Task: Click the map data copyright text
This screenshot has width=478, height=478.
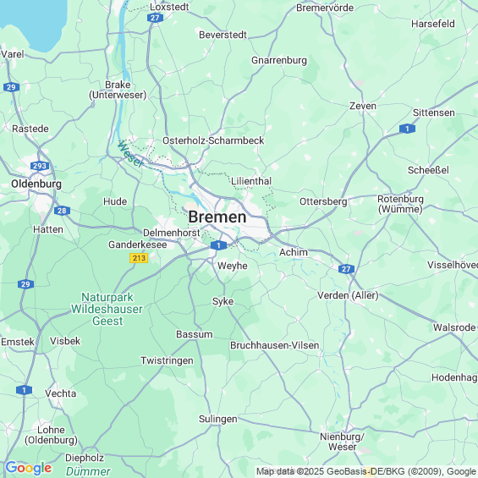Action: coord(367,471)
